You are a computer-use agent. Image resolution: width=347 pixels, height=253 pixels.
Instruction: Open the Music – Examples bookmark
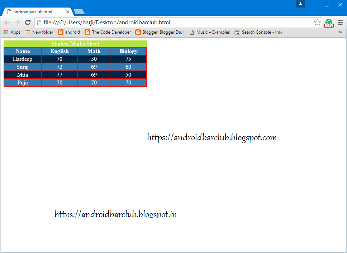pyautogui.click(x=210, y=32)
